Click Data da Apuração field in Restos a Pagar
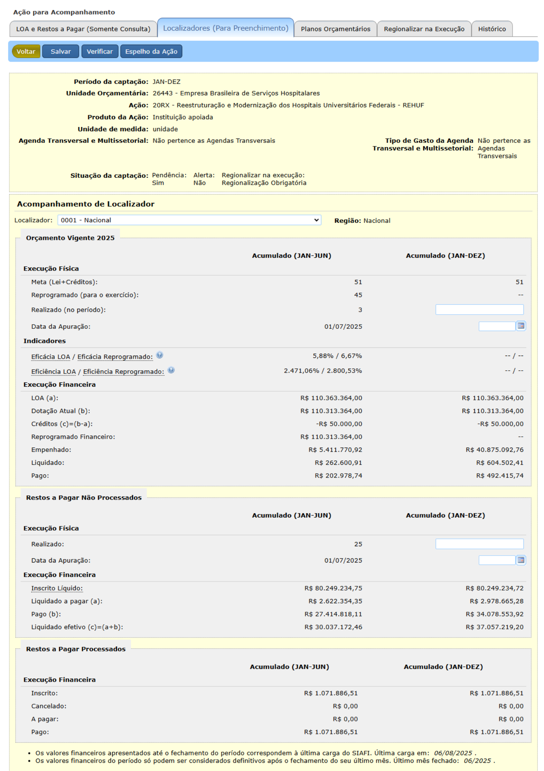 coord(497,560)
